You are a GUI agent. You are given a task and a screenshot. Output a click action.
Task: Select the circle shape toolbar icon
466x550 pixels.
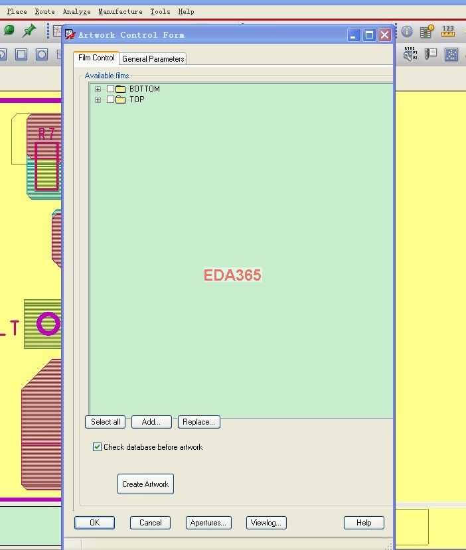42,54
